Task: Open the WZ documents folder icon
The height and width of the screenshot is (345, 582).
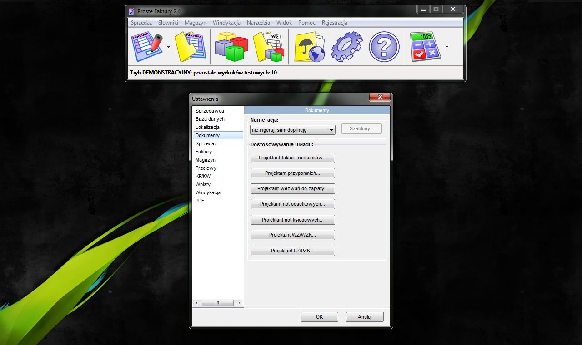Action: click(269, 47)
